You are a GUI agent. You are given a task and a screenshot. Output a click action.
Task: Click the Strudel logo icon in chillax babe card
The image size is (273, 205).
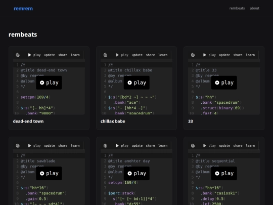click(105, 55)
